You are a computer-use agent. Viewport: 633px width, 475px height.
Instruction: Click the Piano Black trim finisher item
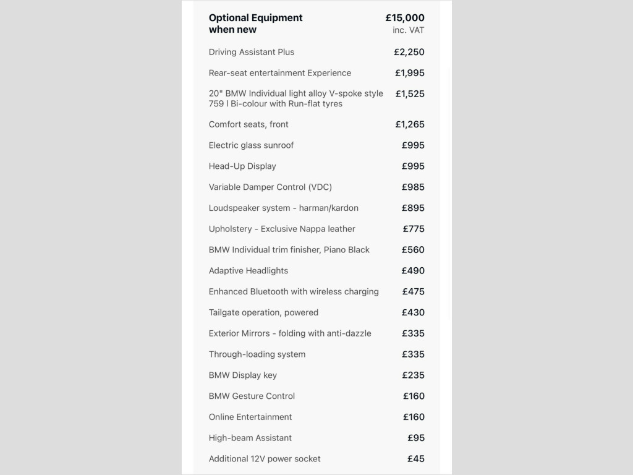(x=289, y=250)
